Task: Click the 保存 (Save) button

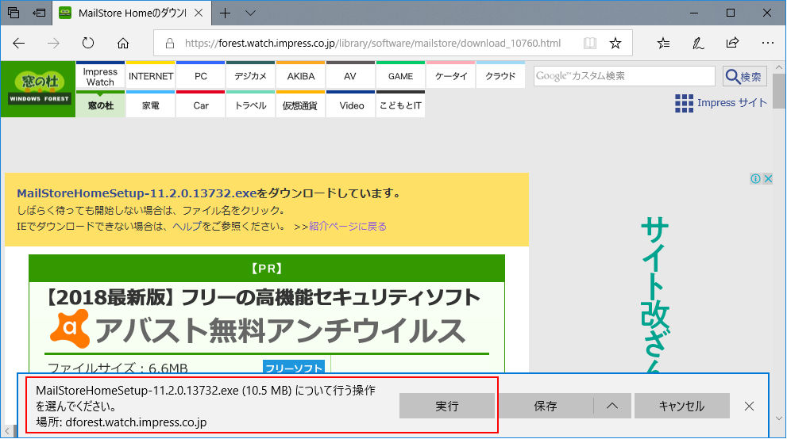Action: [545, 406]
